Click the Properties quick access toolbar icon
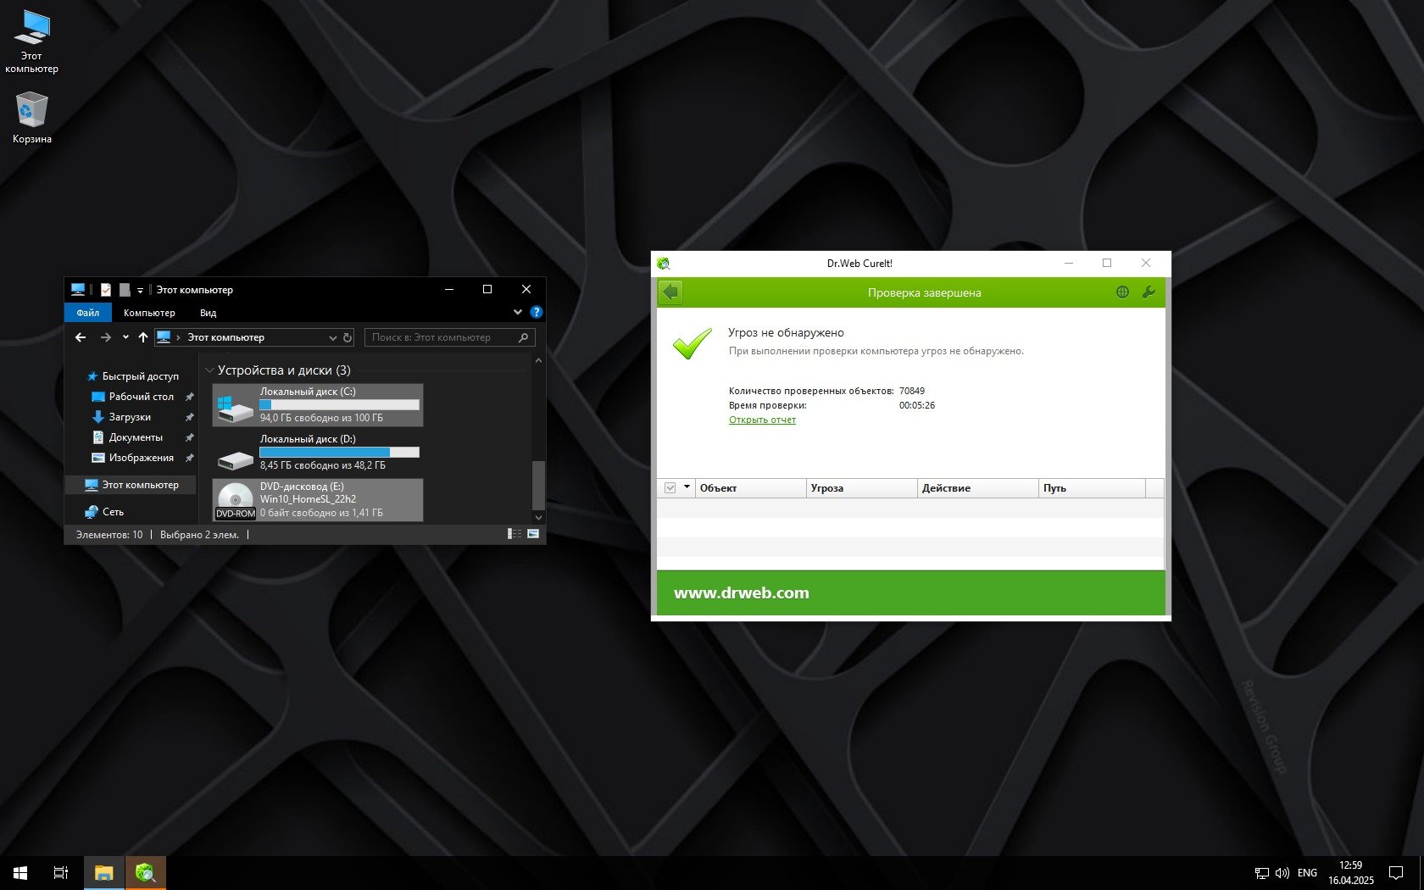The height and width of the screenshot is (890, 1424). click(106, 290)
